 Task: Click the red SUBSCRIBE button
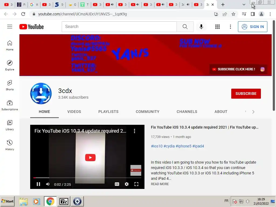point(246,94)
